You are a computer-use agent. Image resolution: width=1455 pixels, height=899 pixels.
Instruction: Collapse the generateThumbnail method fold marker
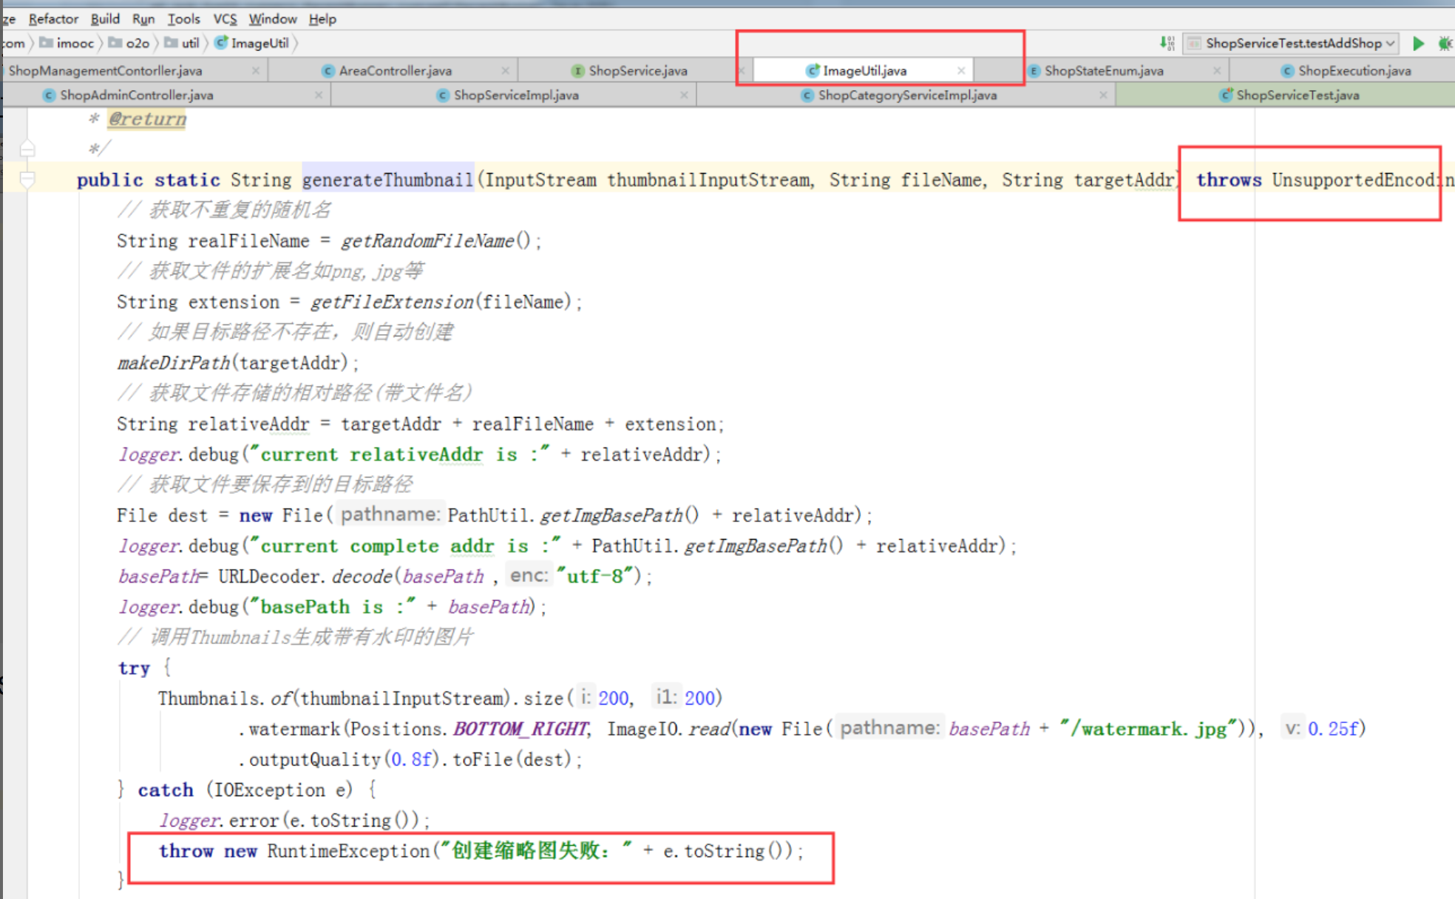[27, 180]
